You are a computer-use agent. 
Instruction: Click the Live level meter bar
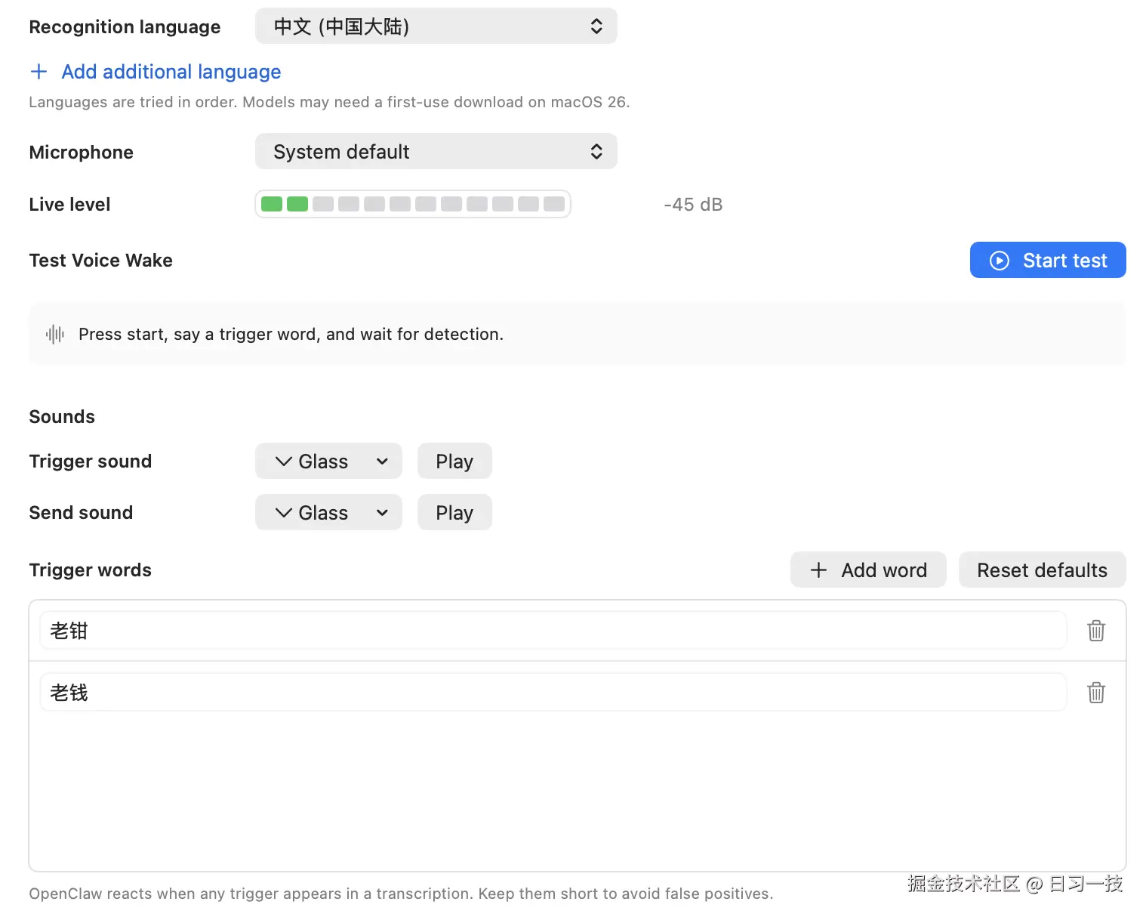point(413,204)
